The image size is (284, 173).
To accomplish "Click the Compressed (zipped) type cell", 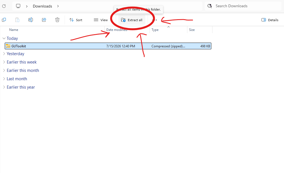I will 168,46.
